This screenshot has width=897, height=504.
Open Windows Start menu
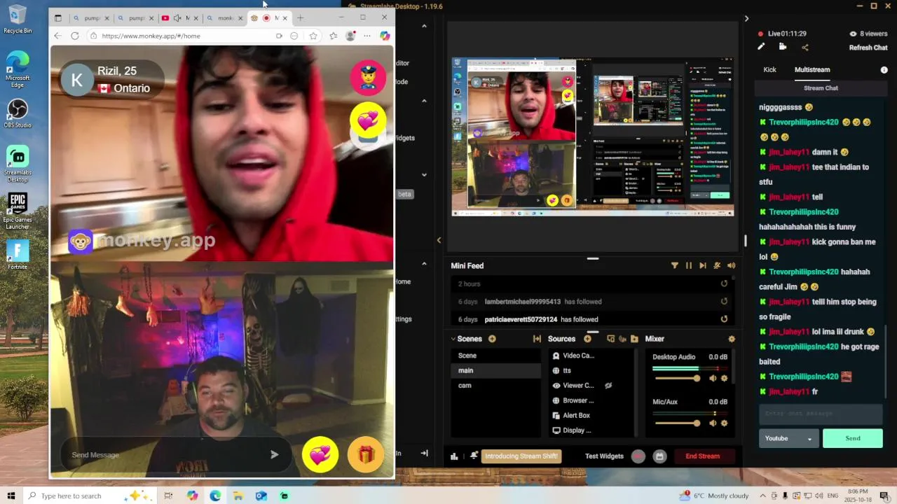pyautogui.click(x=11, y=496)
